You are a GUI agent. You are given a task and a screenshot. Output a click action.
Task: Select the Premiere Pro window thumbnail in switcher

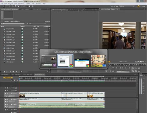pyautogui.click(x=49, y=61)
